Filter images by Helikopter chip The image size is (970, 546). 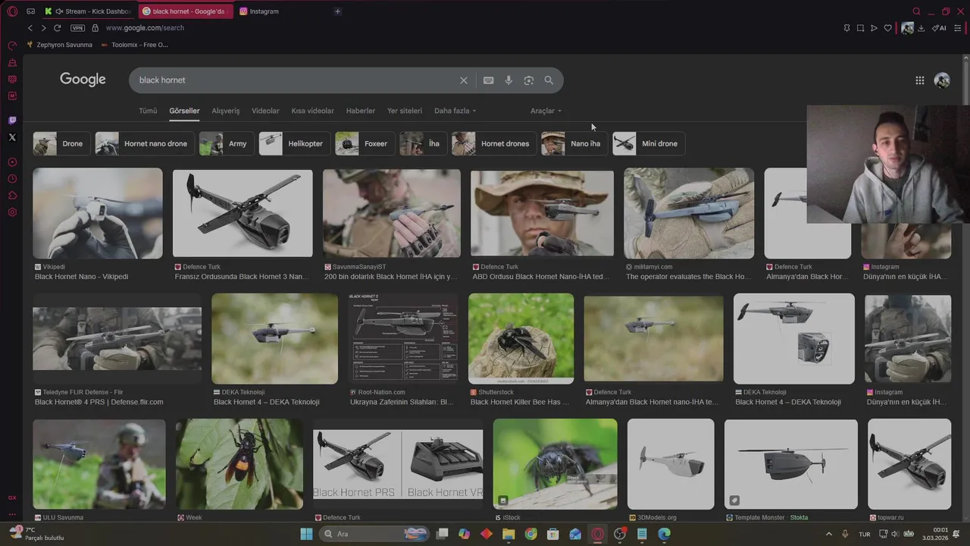pyautogui.click(x=294, y=143)
